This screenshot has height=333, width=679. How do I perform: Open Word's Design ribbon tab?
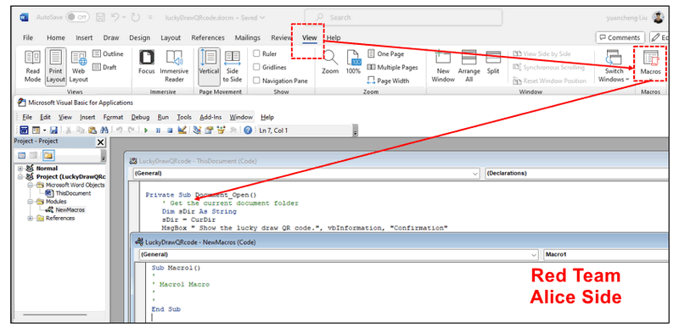(139, 37)
